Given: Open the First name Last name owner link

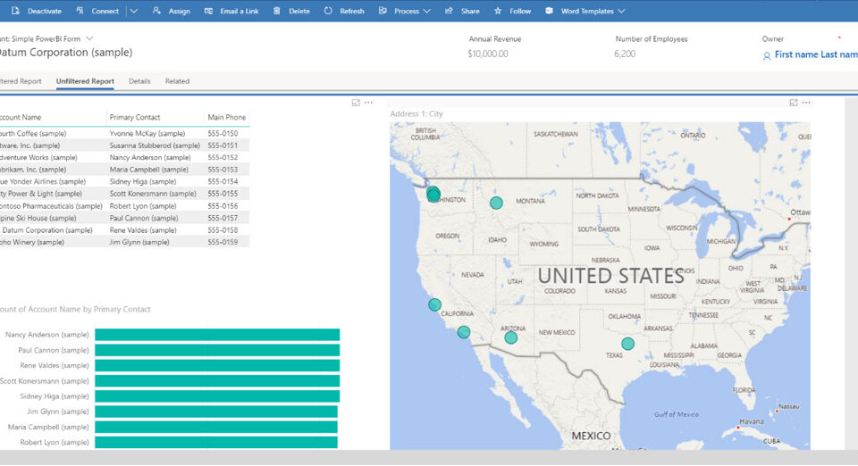Looking at the screenshot, I should 815,54.
